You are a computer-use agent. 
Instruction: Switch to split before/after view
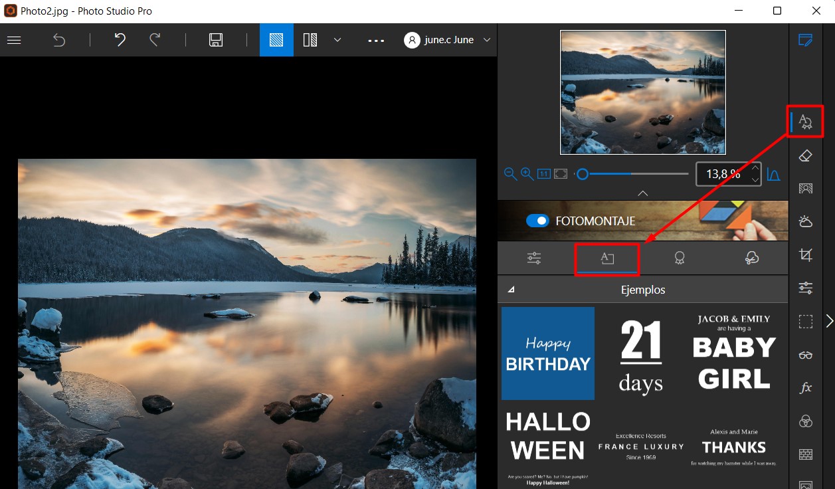pyautogui.click(x=310, y=40)
